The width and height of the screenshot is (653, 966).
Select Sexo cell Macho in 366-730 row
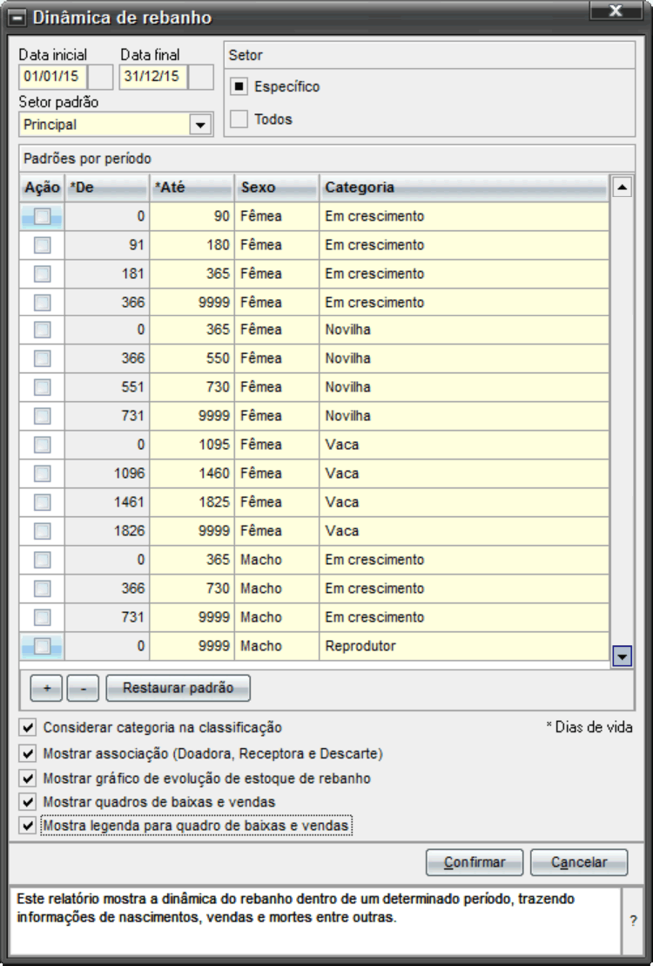pos(277,588)
